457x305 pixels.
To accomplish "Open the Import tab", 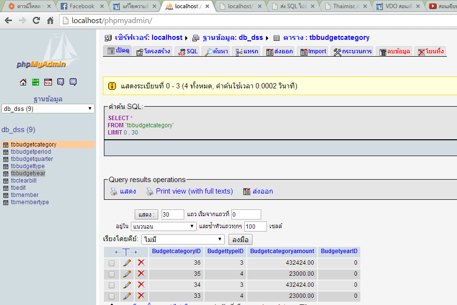I will [313, 51].
